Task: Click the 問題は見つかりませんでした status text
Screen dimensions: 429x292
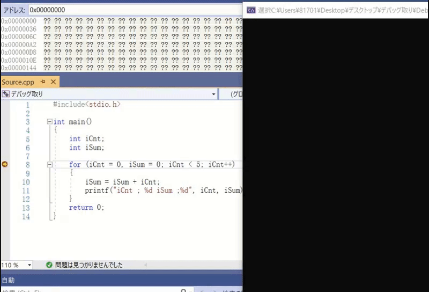Action: 89,265
